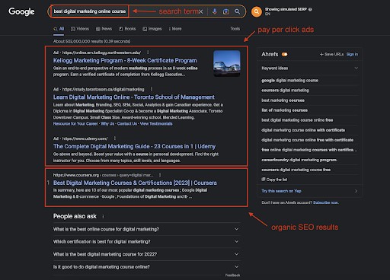Click the orange simulated SERP magnifier icon
390x280 pixels.
coord(257,11)
